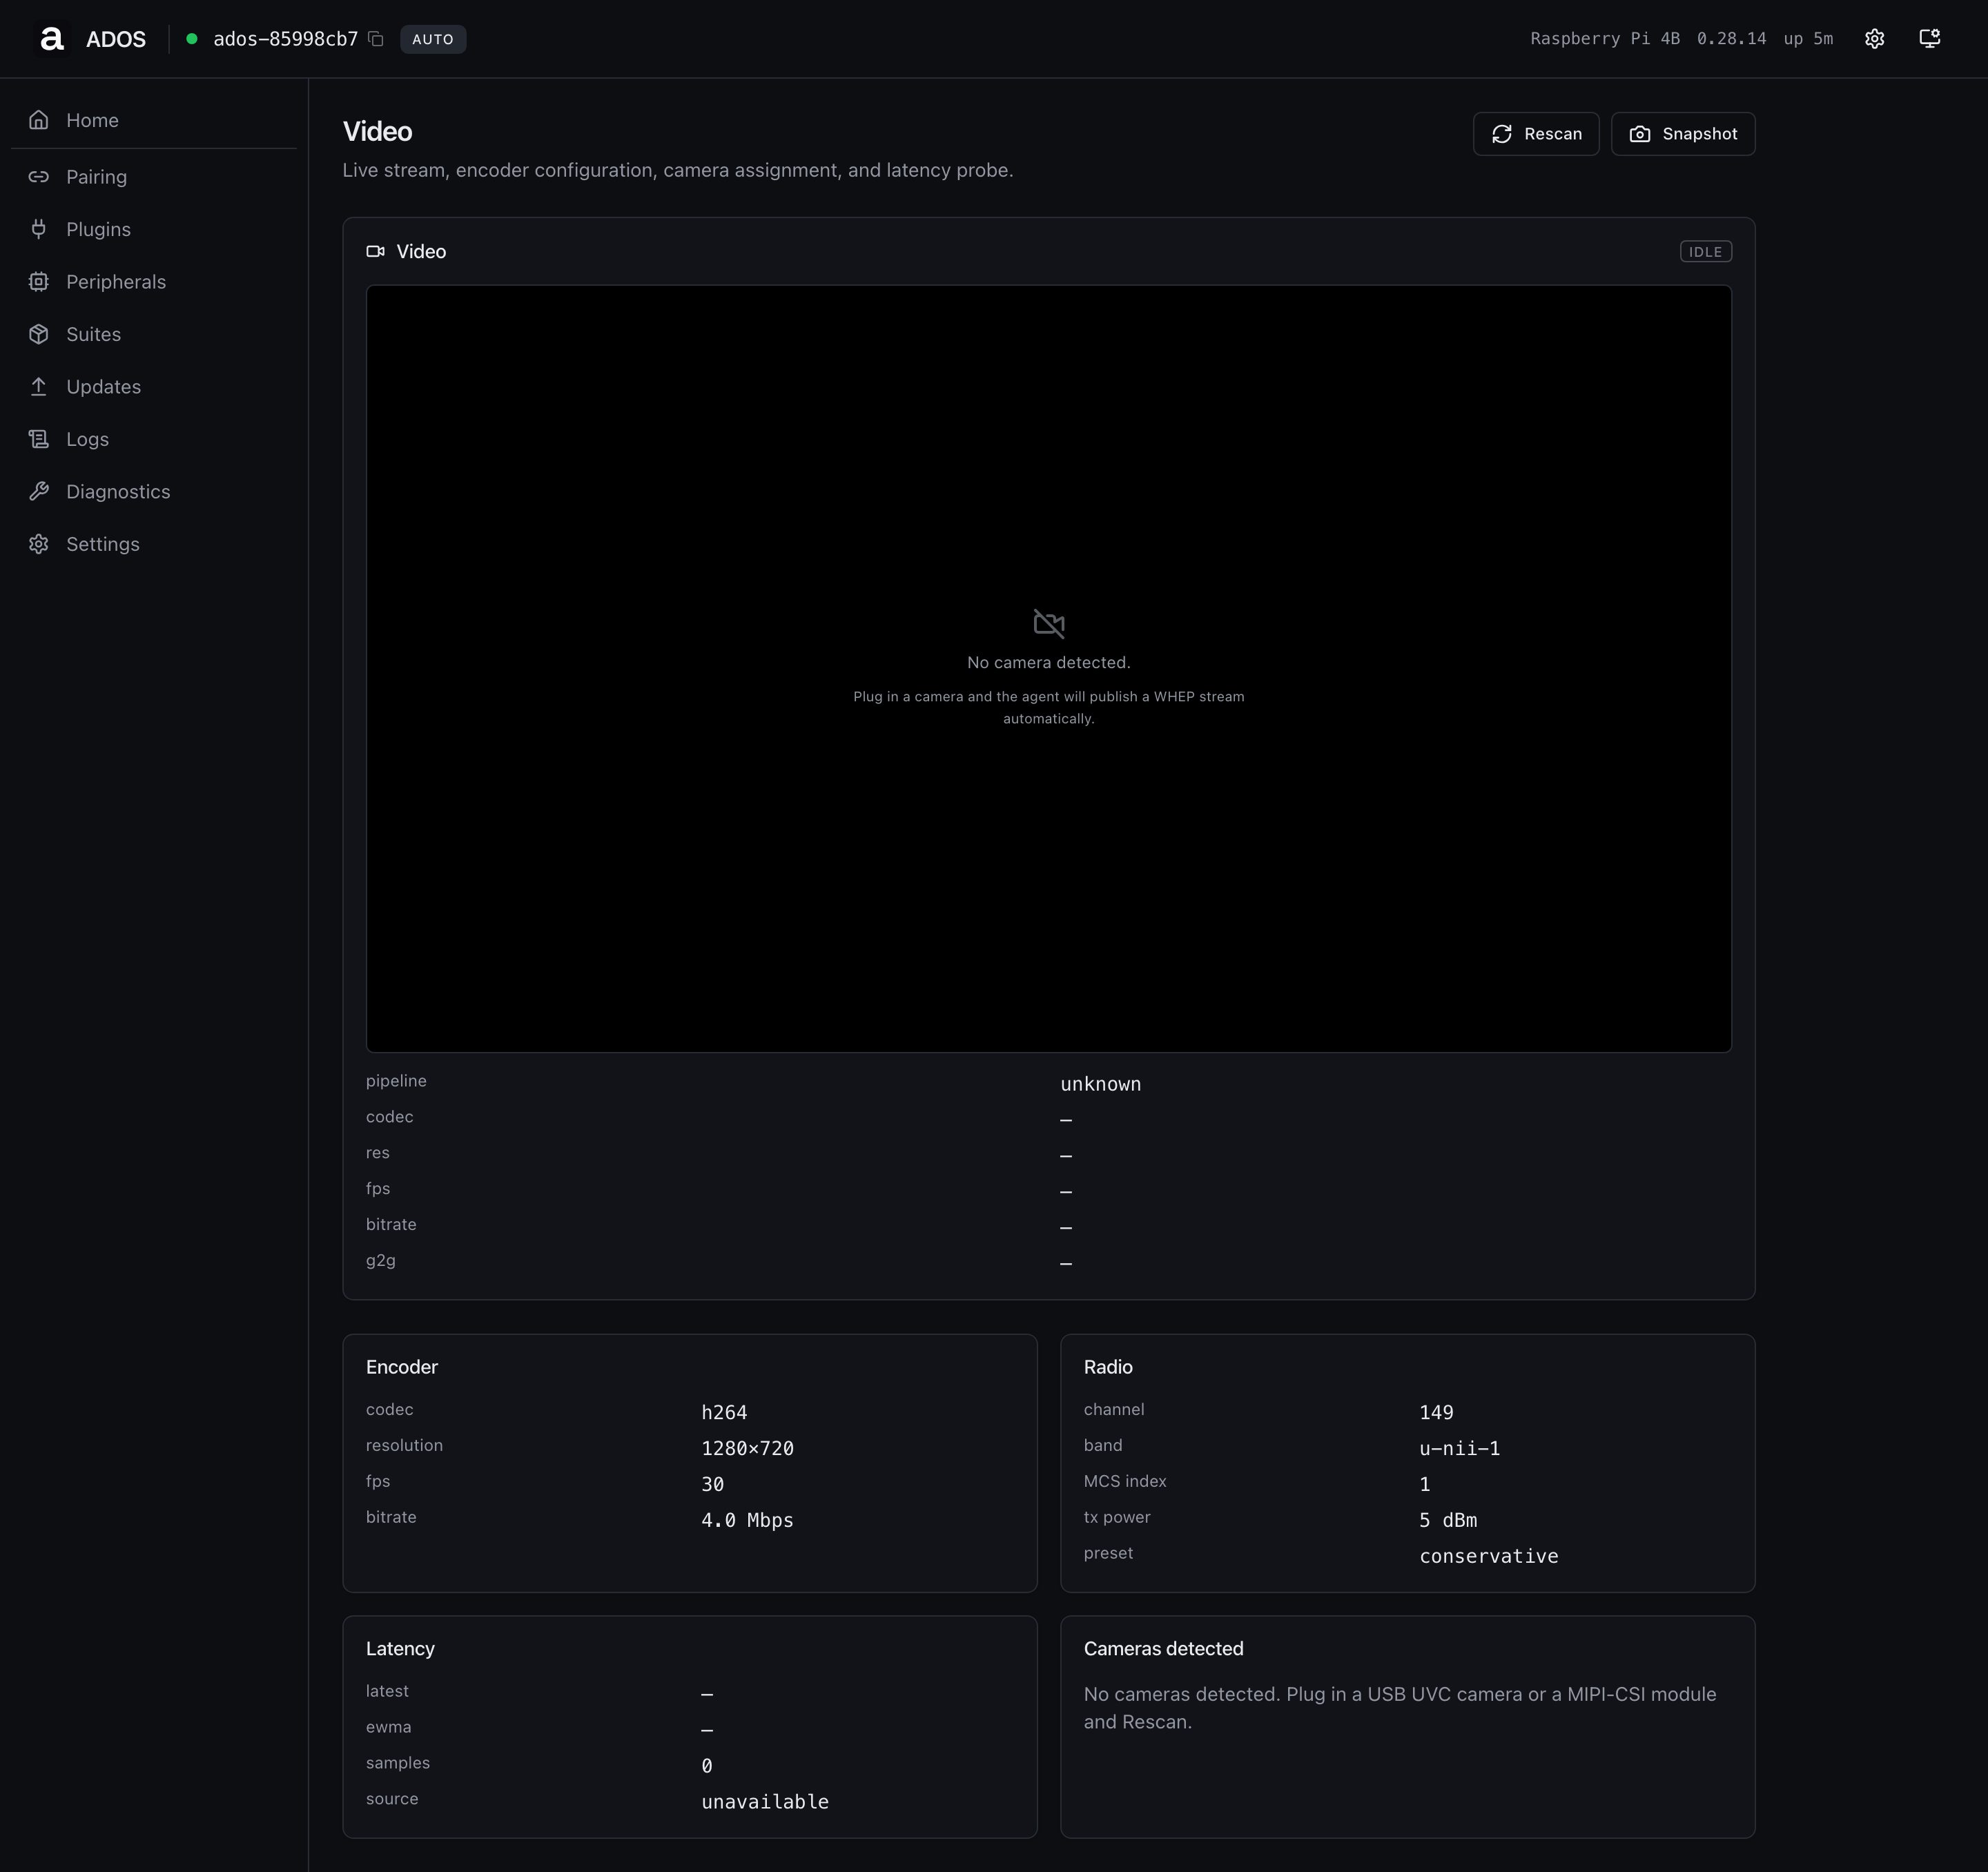Click the No camera detected message
This screenshot has height=1872, width=1988.
pyautogui.click(x=1049, y=662)
